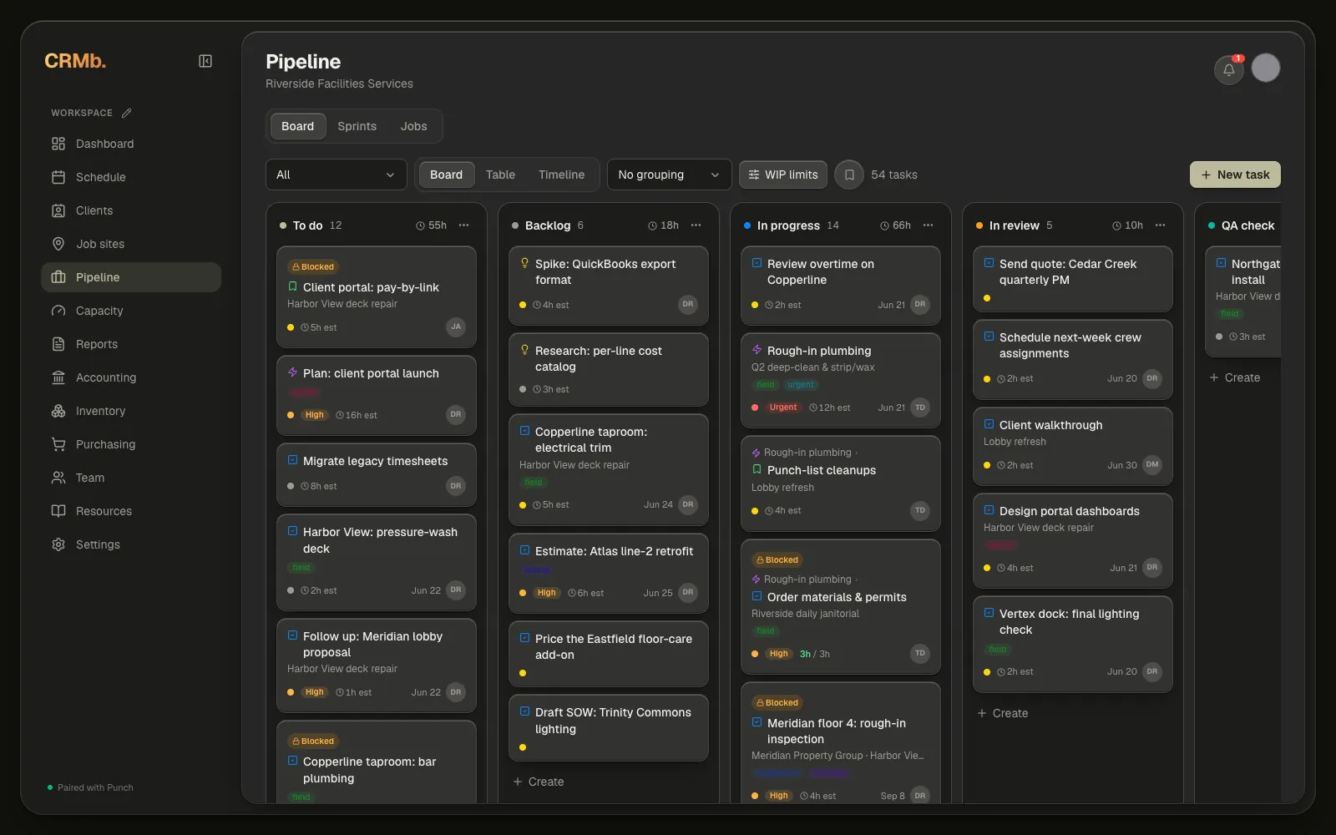Open Plan: client portal launch card

click(x=377, y=395)
